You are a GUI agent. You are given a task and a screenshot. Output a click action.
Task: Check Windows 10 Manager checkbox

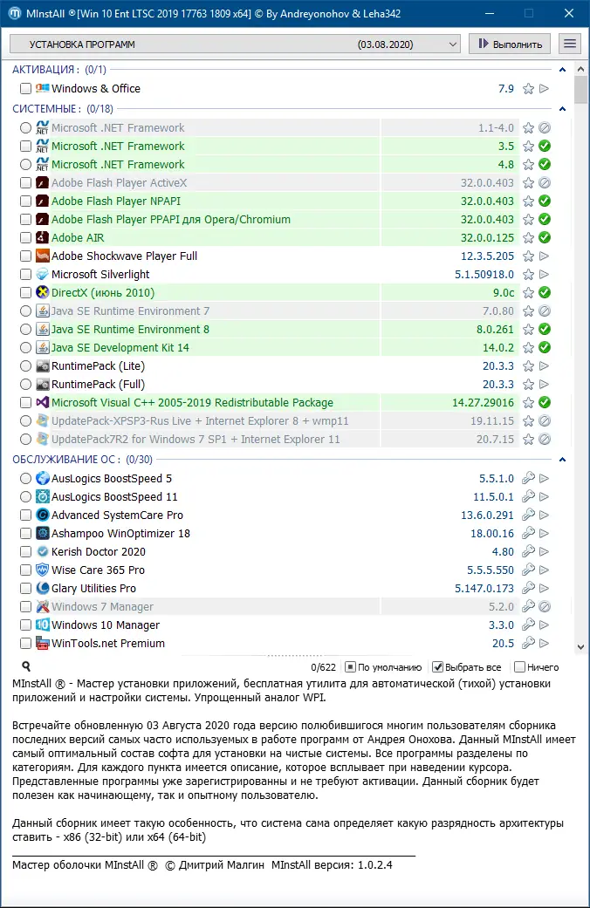(25, 625)
